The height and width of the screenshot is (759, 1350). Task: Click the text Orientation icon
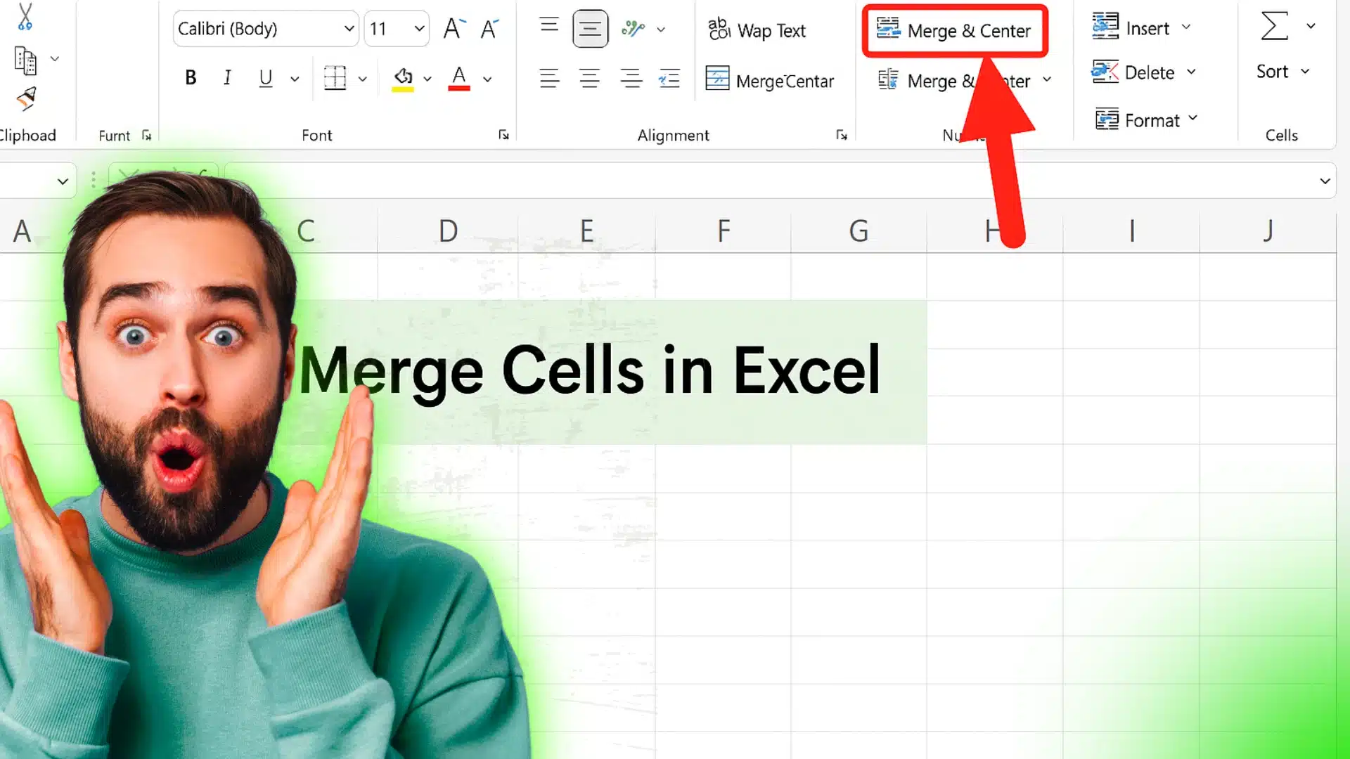tap(633, 29)
